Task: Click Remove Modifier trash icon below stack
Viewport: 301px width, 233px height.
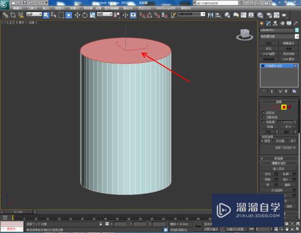Action: [x=286, y=91]
